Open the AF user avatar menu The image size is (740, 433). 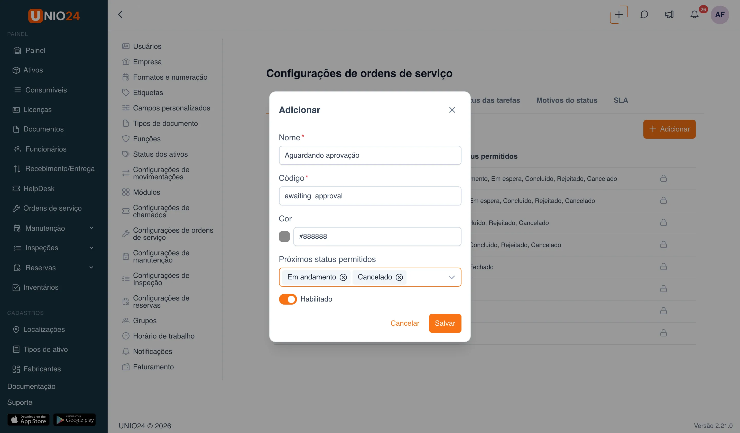(x=720, y=14)
